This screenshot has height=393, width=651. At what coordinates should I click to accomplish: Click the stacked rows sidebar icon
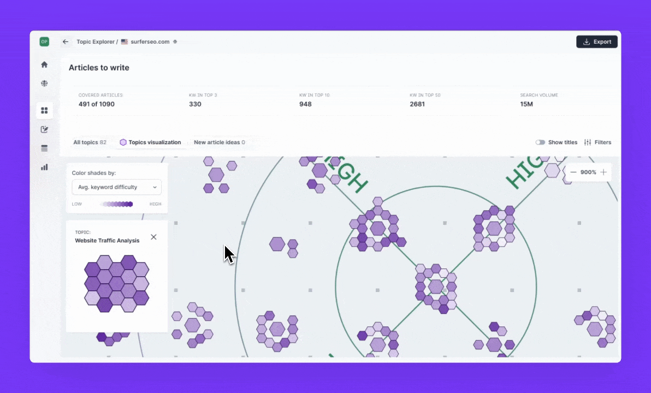click(x=44, y=148)
